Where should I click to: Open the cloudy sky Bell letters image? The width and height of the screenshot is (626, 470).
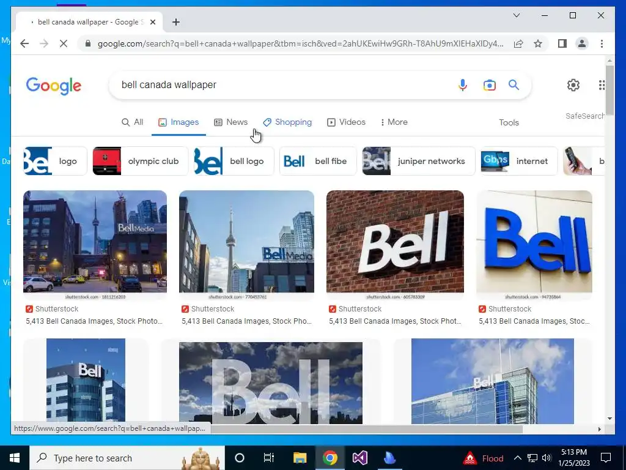click(271, 382)
